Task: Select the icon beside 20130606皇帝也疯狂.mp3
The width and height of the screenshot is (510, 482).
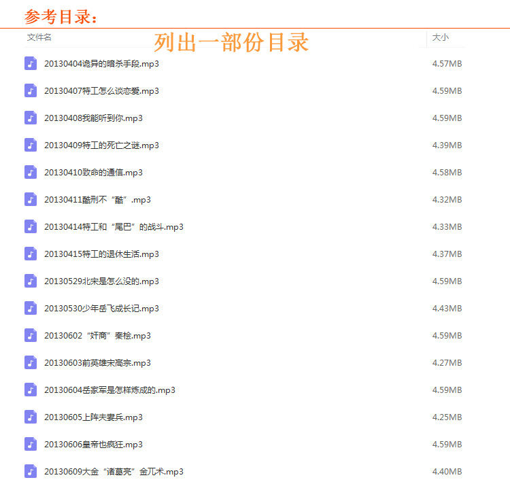Action: (x=31, y=444)
